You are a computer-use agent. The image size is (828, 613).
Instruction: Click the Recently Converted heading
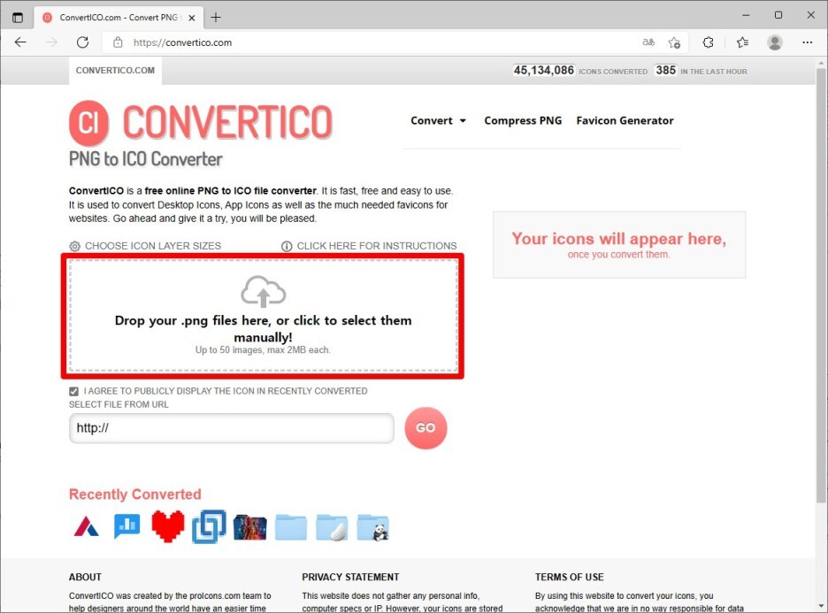(135, 494)
